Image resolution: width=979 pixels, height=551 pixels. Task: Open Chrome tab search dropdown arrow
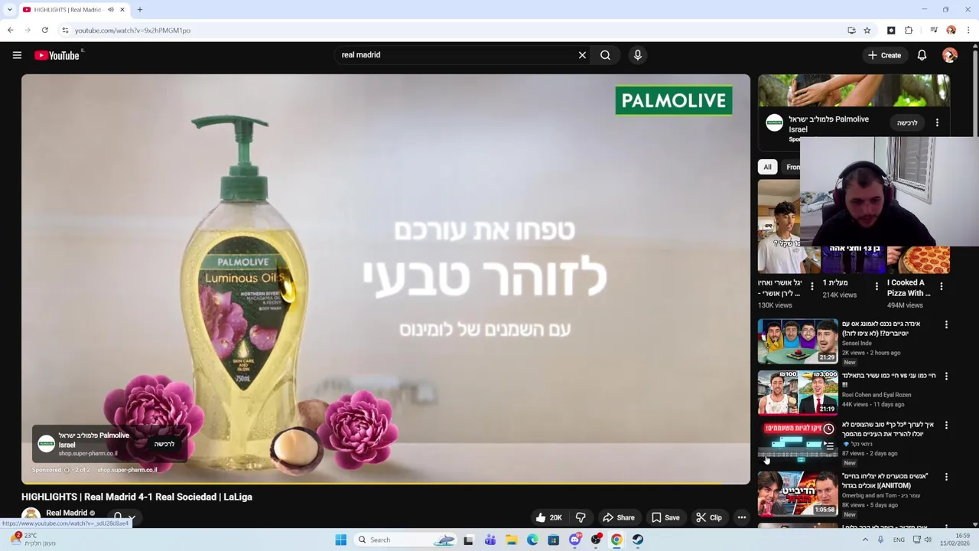coord(9,10)
